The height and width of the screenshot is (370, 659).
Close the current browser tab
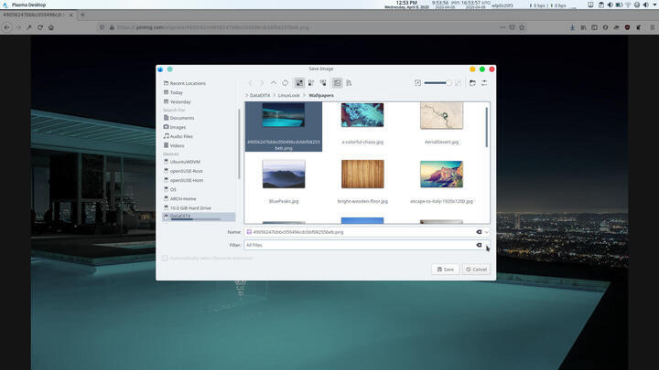pos(71,15)
